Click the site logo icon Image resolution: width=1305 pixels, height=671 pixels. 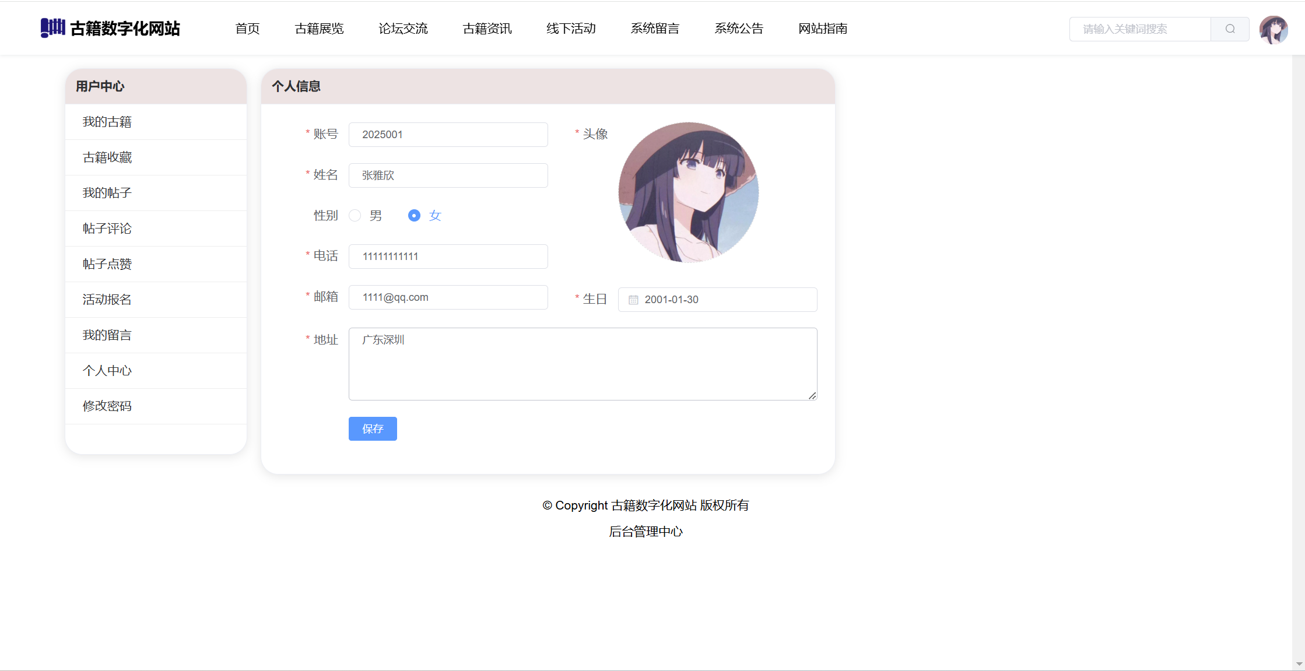tap(52, 27)
